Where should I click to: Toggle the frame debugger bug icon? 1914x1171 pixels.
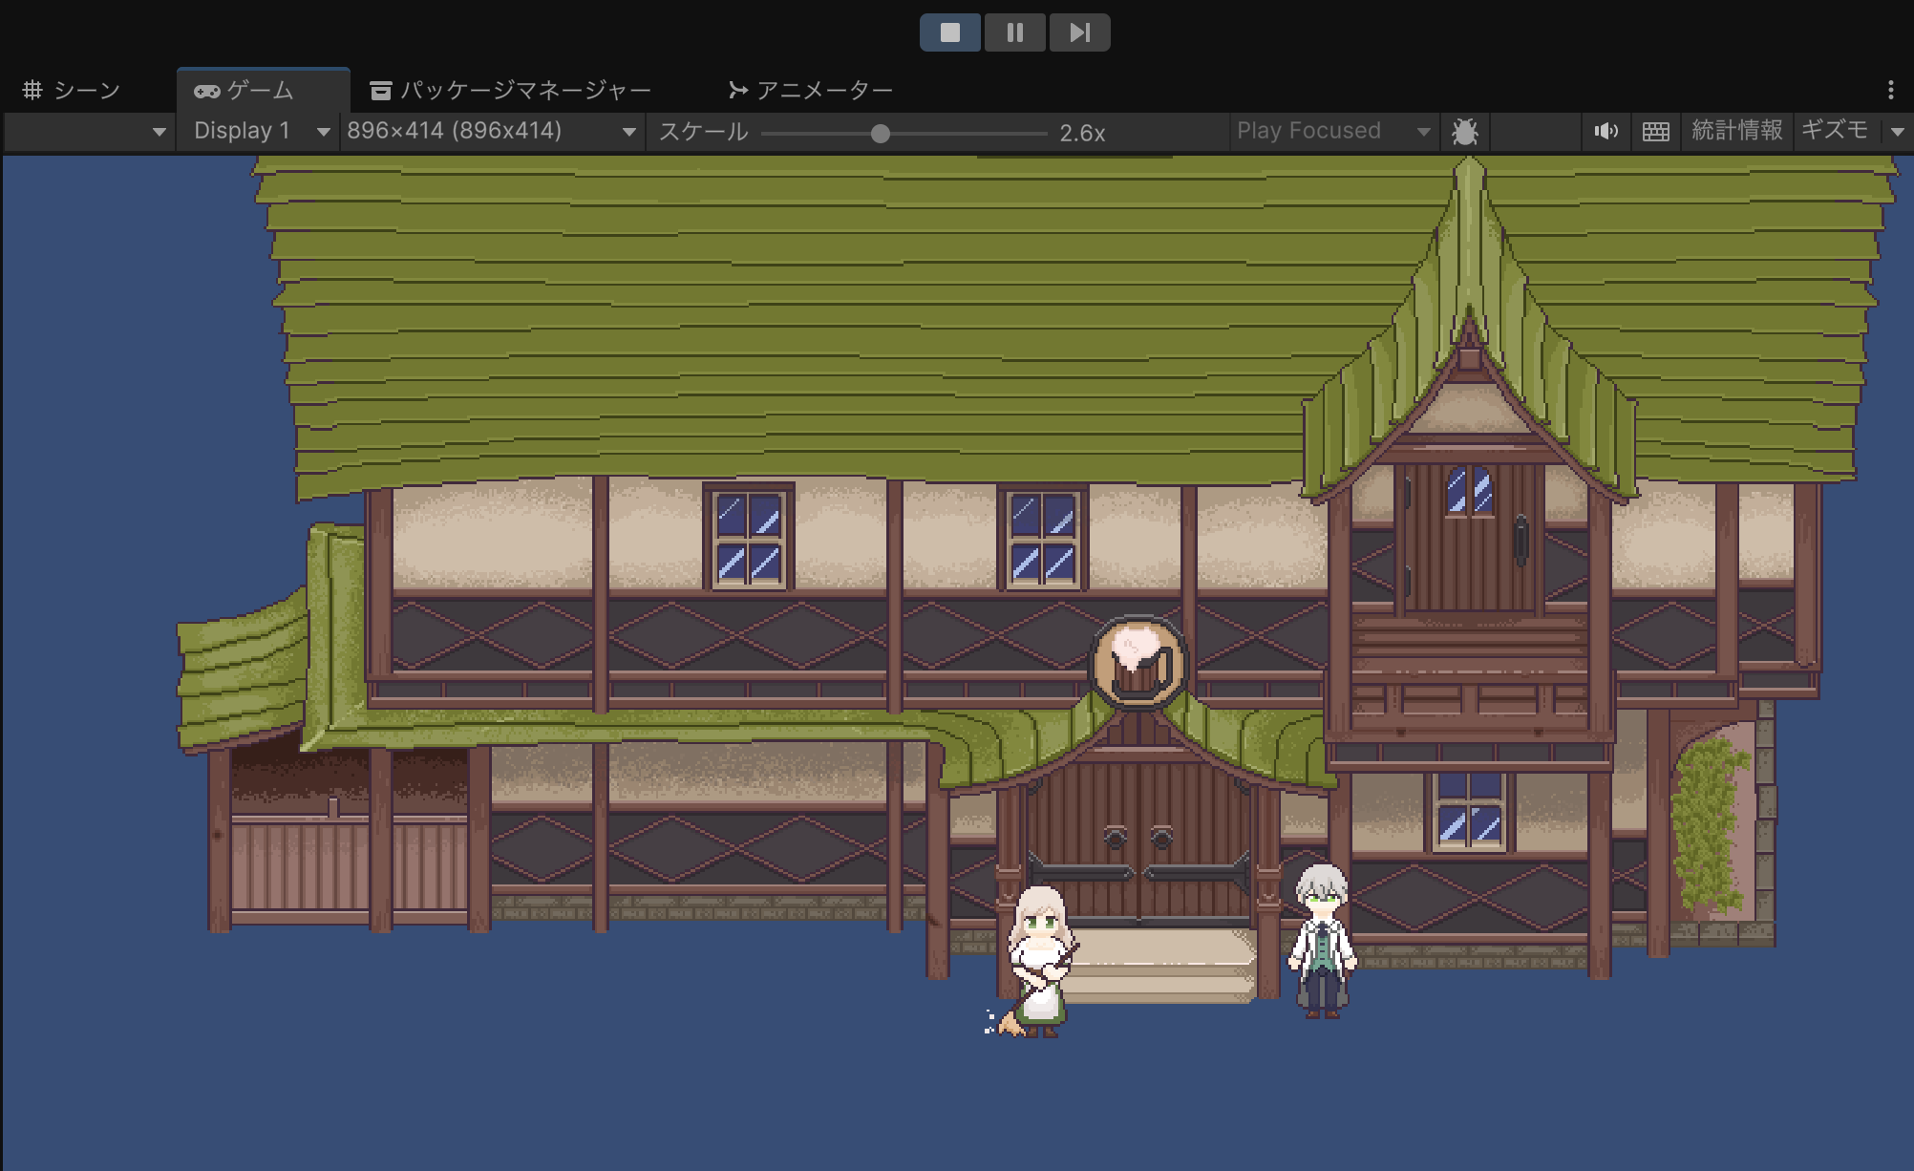coord(1464,132)
